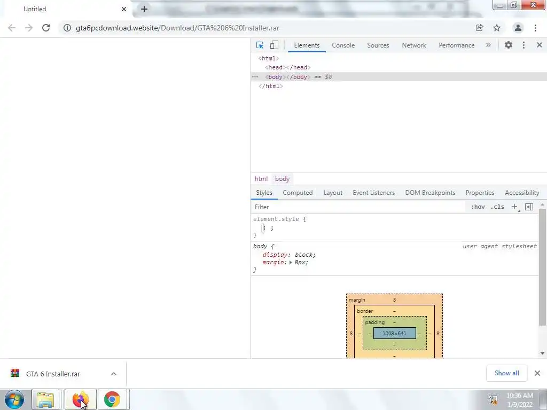Click the Styles pane vertical scrollbar
This screenshot has width=547, height=410.
(x=542, y=267)
